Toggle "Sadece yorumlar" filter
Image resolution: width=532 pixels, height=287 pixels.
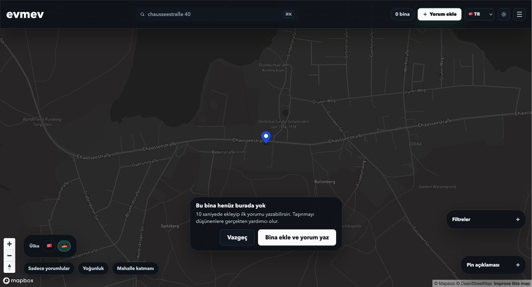(x=49, y=268)
